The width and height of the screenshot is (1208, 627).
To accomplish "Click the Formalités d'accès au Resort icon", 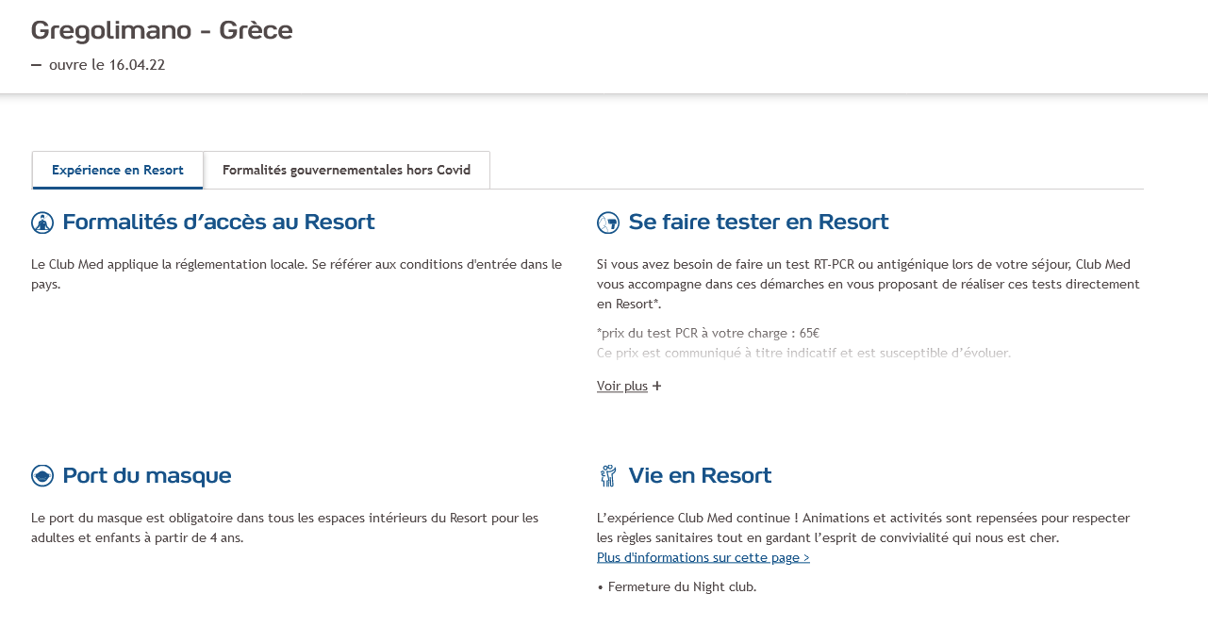I will (42, 223).
